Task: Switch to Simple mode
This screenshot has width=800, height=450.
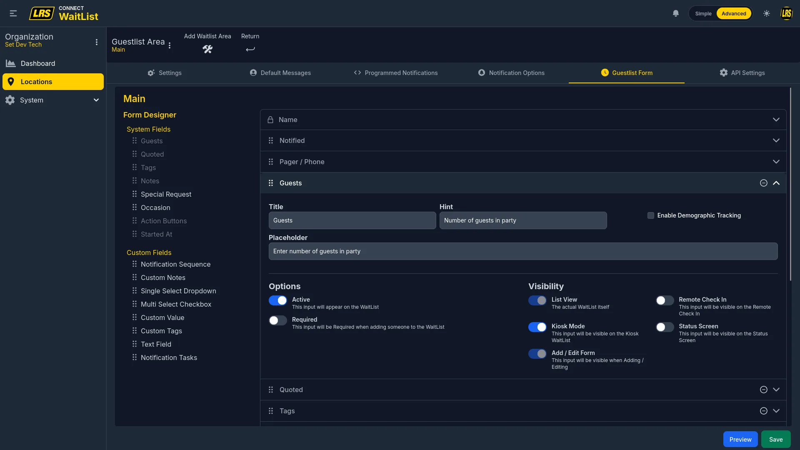Action: point(703,13)
